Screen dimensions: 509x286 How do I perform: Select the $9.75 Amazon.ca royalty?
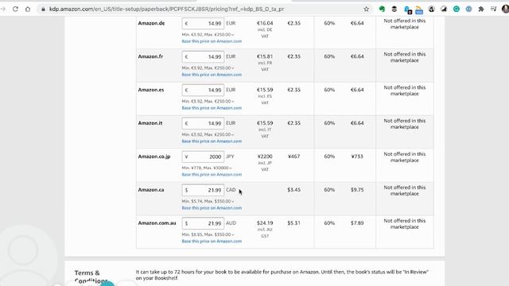(x=357, y=190)
